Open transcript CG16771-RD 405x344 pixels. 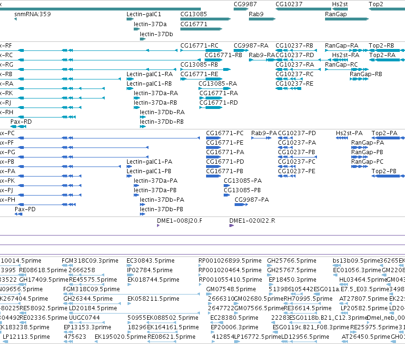(x=211, y=108)
